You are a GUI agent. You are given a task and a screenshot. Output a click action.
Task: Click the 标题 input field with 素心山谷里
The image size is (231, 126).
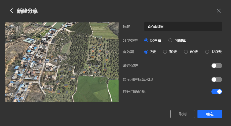[183, 26]
